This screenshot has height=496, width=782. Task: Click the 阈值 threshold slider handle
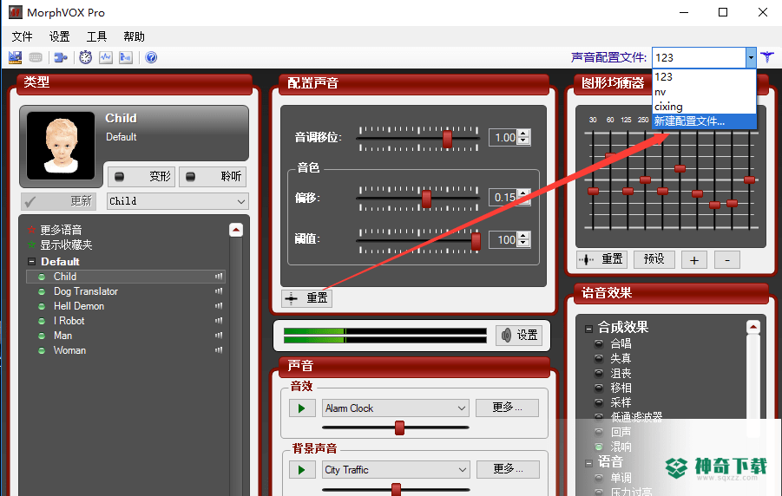tap(476, 241)
